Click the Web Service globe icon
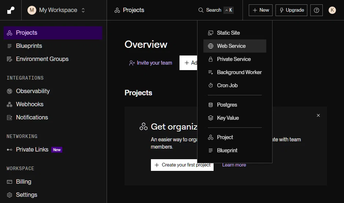The image size is (344, 203). pyautogui.click(x=211, y=46)
